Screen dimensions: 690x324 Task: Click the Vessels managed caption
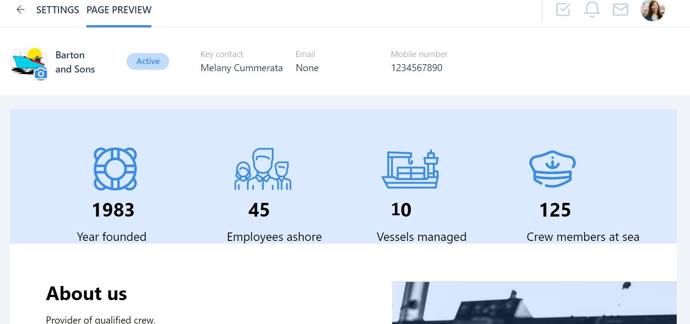[422, 237]
